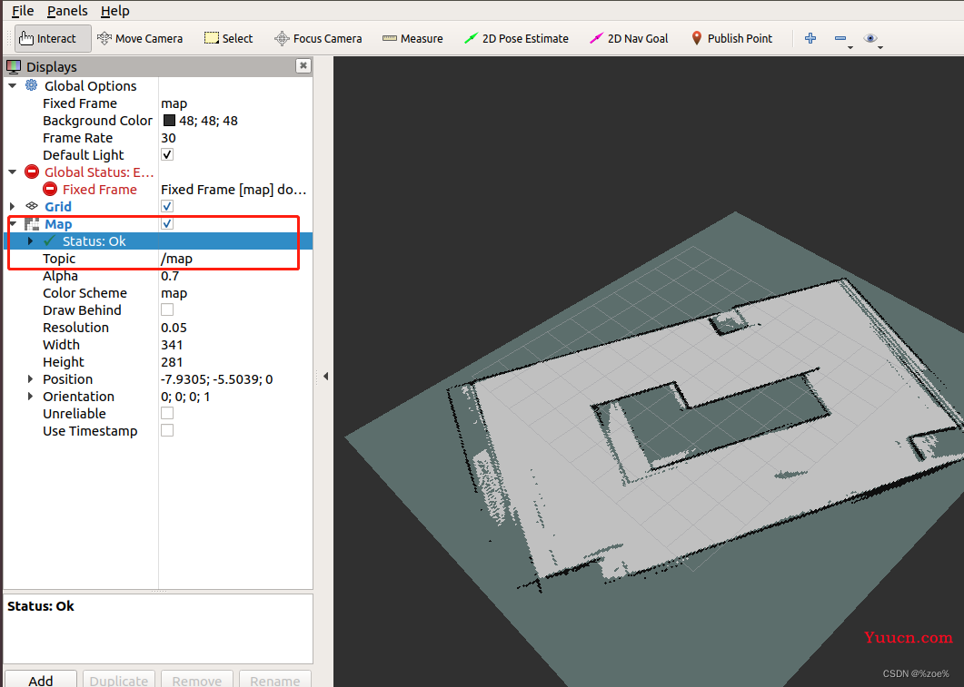Image resolution: width=964 pixels, height=687 pixels.
Task: Click the Displays panel title
Action: [x=52, y=66]
